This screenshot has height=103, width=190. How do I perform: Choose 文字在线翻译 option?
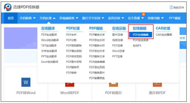tap(49, 51)
